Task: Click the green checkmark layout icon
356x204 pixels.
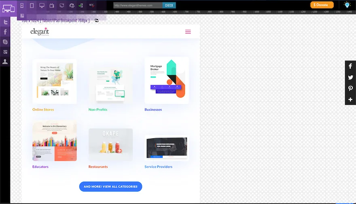Action: click(x=81, y=5)
